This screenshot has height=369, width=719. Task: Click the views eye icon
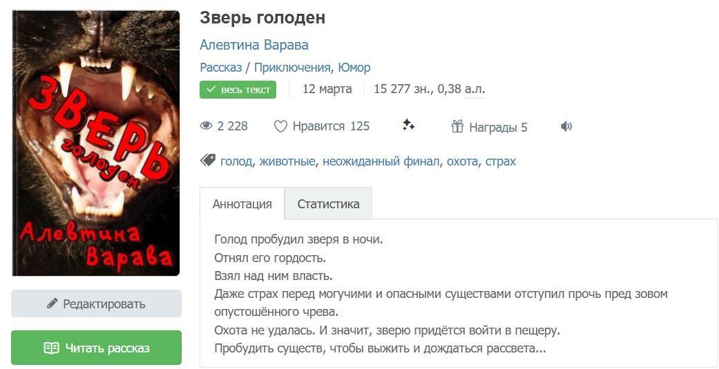pyautogui.click(x=206, y=126)
